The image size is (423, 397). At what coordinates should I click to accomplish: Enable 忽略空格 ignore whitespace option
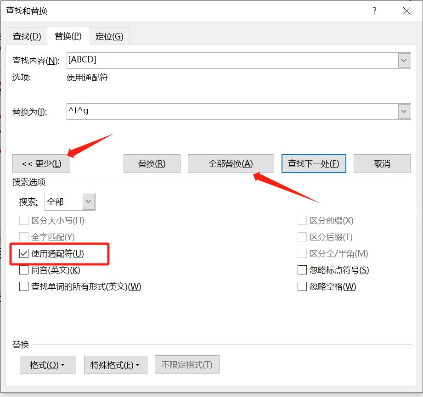(302, 286)
